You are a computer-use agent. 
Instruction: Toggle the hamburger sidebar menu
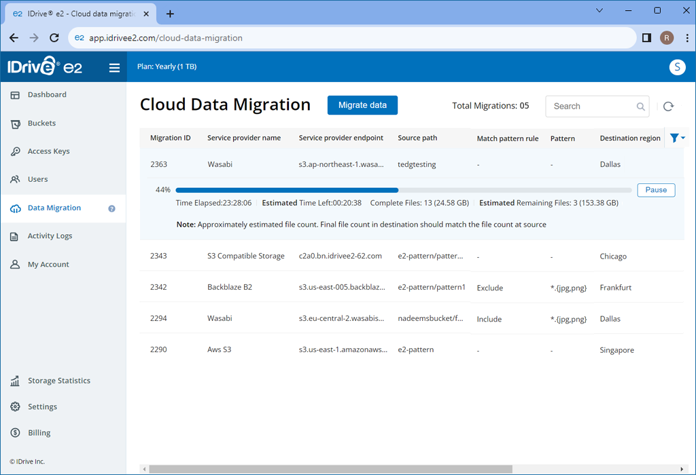tap(114, 67)
